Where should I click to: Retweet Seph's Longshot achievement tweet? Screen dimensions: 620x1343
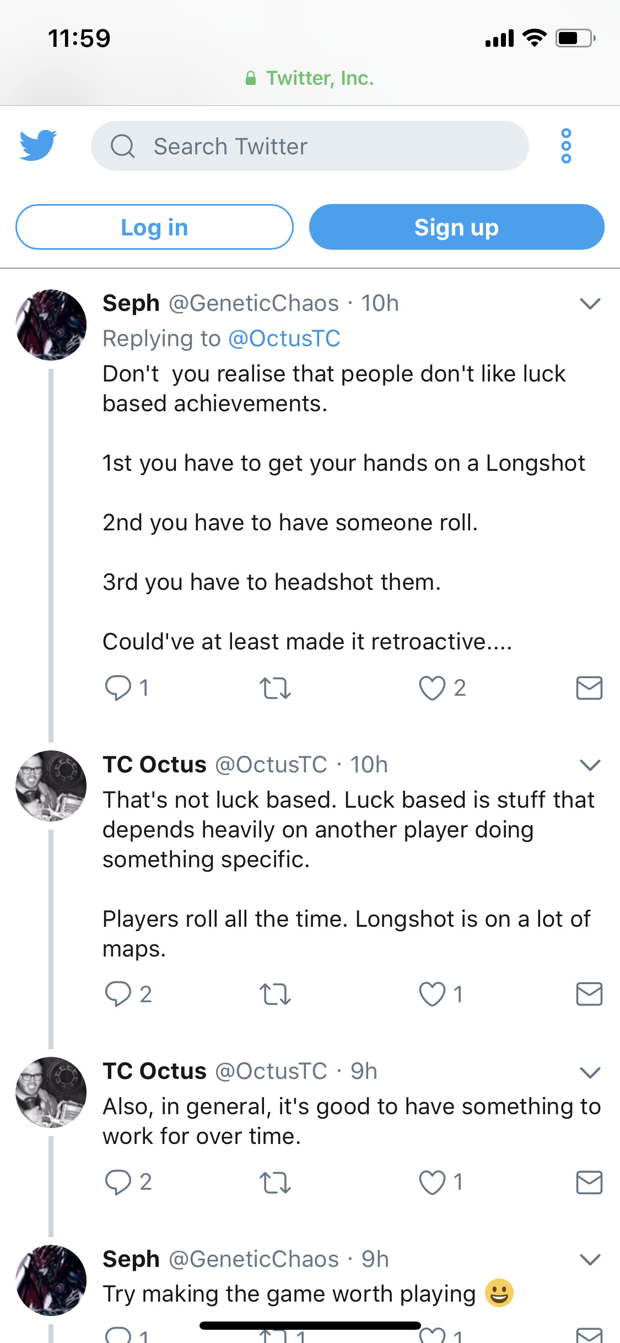click(275, 688)
